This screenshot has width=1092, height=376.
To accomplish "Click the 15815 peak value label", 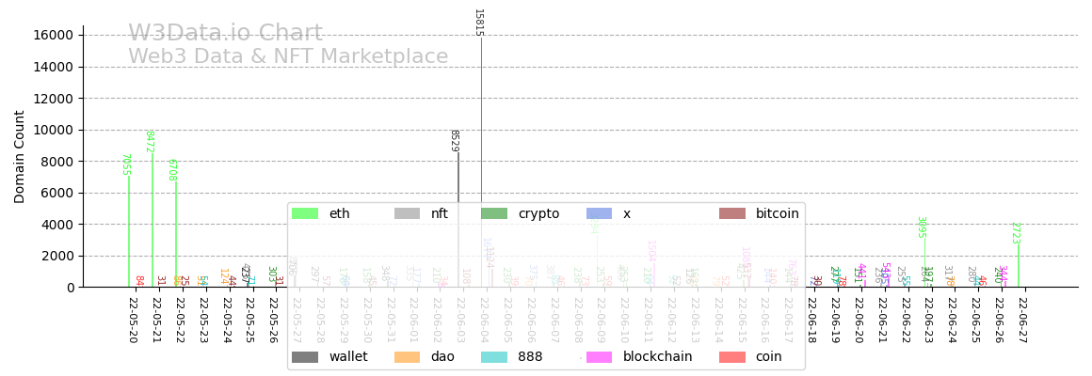I will tap(478, 22).
